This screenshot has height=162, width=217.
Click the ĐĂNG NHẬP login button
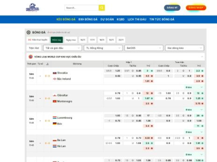click(196, 8)
